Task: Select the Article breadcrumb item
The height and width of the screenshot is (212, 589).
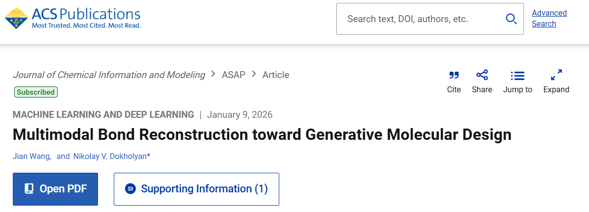Action: coord(276,75)
